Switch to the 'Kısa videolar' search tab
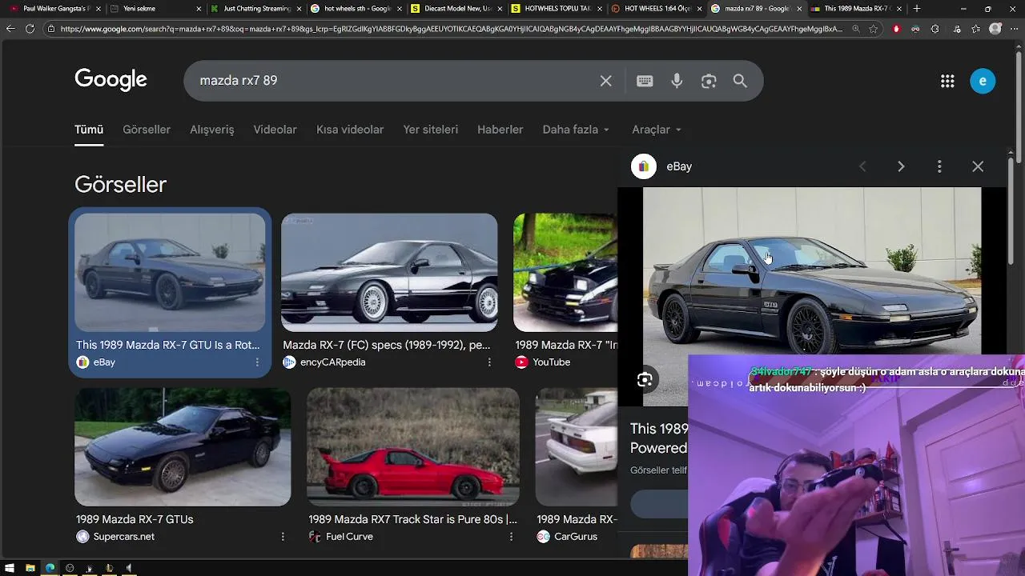This screenshot has height=576, width=1025. click(x=350, y=130)
